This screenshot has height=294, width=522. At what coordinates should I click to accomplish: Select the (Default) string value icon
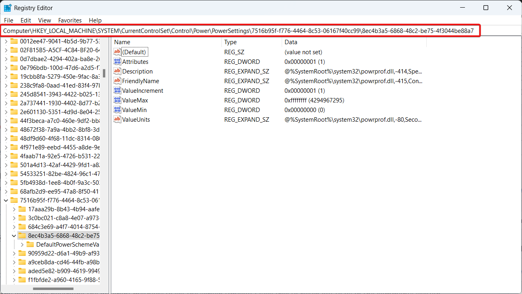pos(117,52)
